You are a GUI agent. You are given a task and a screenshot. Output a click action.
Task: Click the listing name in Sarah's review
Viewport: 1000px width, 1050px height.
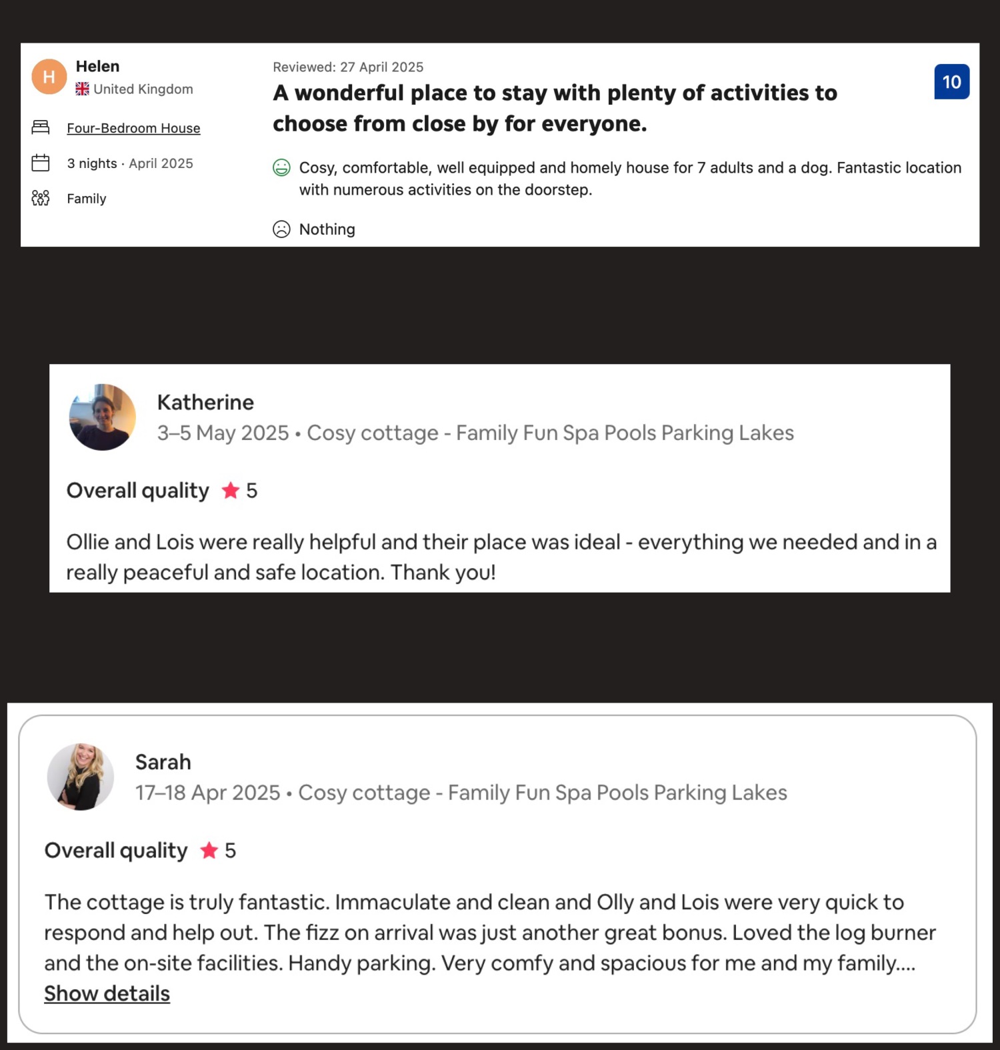click(543, 793)
